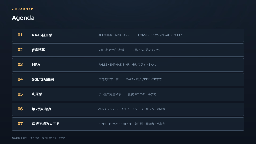Open the MRA agenda row
The width and height of the screenshot is (256, 144).
click(128, 65)
